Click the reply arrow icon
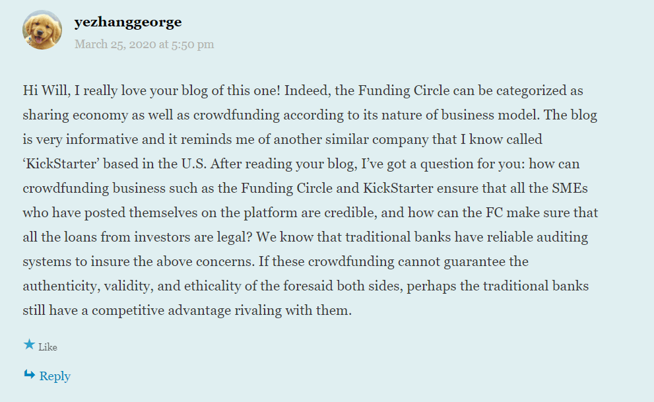Image resolution: width=654 pixels, height=402 pixels. (29, 375)
